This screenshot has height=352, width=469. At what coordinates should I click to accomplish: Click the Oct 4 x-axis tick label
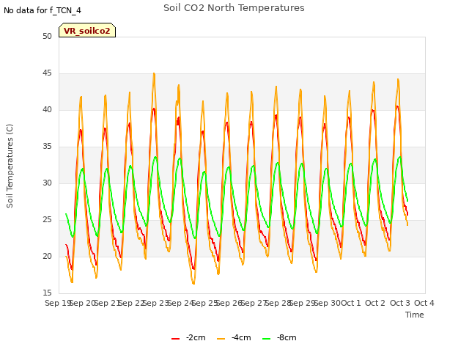pyautogui.click(x=424, y=303)
